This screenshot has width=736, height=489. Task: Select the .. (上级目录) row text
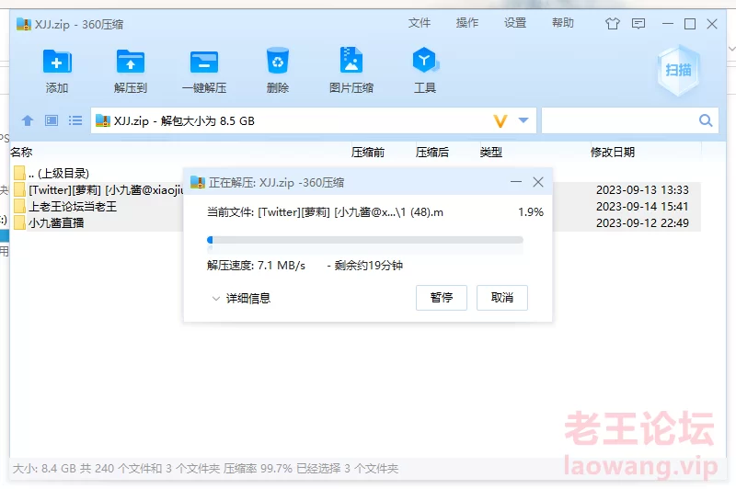click(x=59, y=174)
